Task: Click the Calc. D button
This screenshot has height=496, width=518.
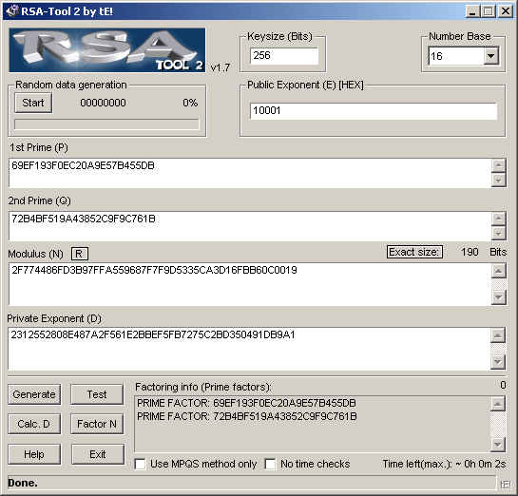Action: pyautogui.click(x=34, y=424)
